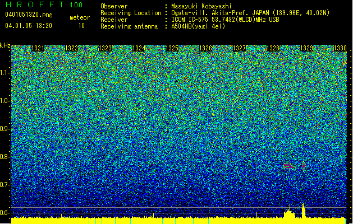Select the file name 0401051320.png
Screen dimensions: 353x224
pyautogui.click(x=29, y=15)
